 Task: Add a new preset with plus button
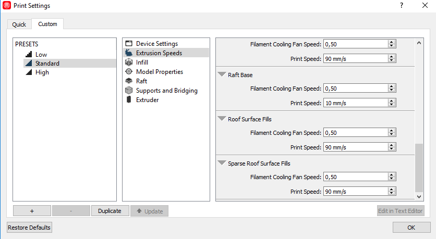(x=32, y=211)
